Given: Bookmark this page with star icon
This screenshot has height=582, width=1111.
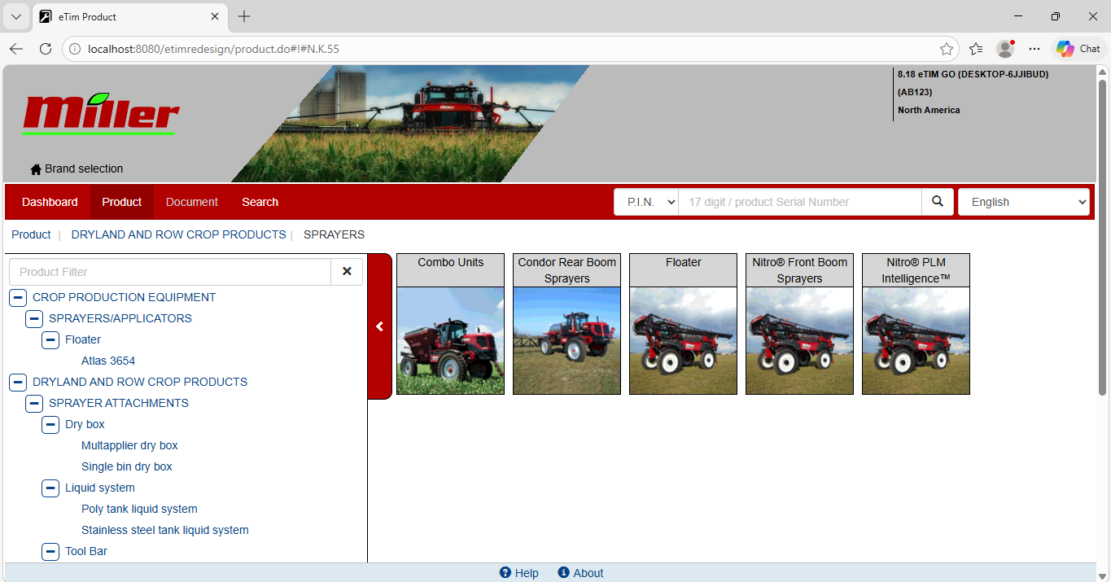Looking at the screenshot, I should [947, 49].
